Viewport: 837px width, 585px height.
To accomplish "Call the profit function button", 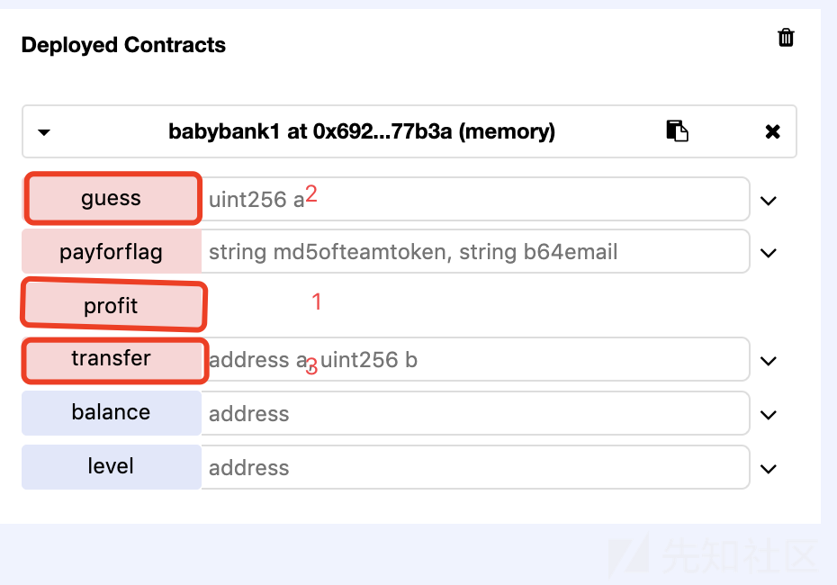I will [x=112, y=305].
